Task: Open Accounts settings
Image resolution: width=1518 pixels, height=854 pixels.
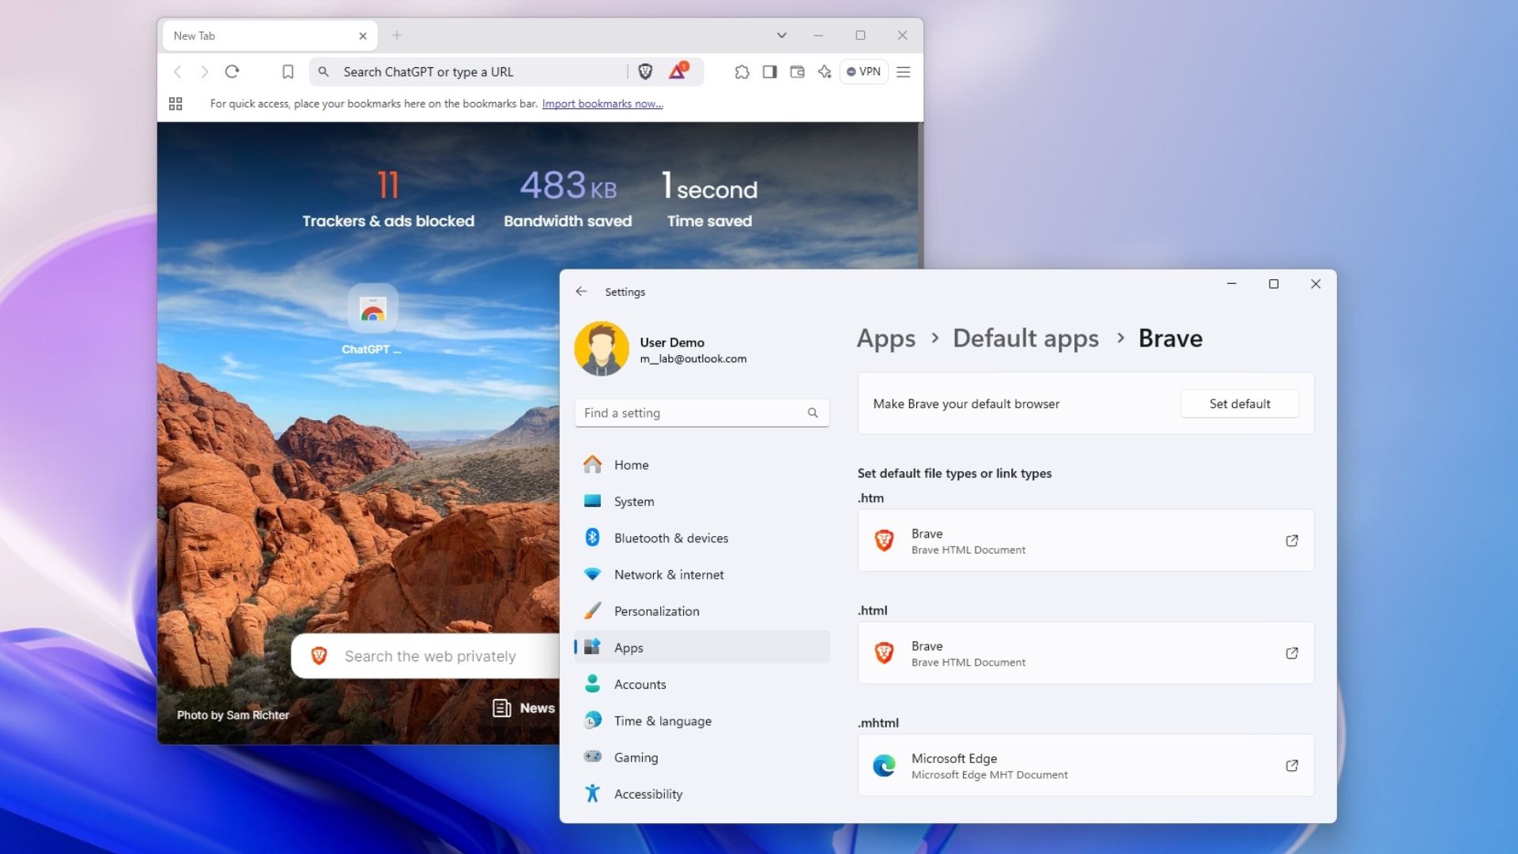Action: 702,684
